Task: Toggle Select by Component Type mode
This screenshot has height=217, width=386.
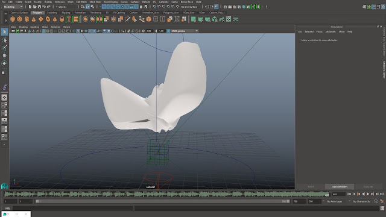Action: point(92,7)
